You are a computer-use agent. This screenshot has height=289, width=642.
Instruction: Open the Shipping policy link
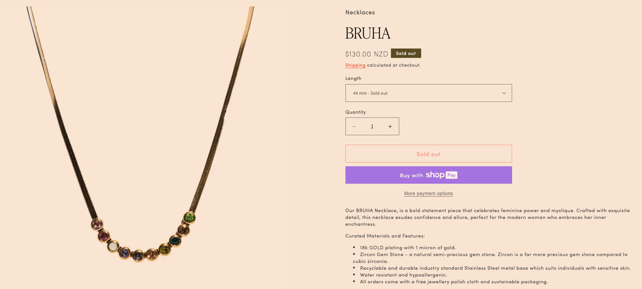click(x=355, y=65)
